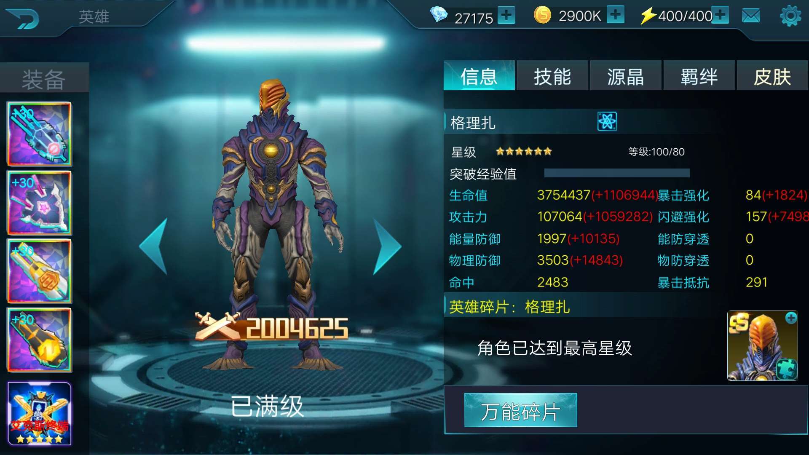
Task: Open the five-star card at bottom left
Action: 40,414
